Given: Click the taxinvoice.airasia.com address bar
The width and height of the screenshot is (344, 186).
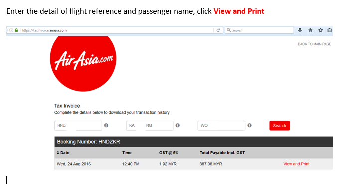Looking at the screenshot, I should click(116, 30).
